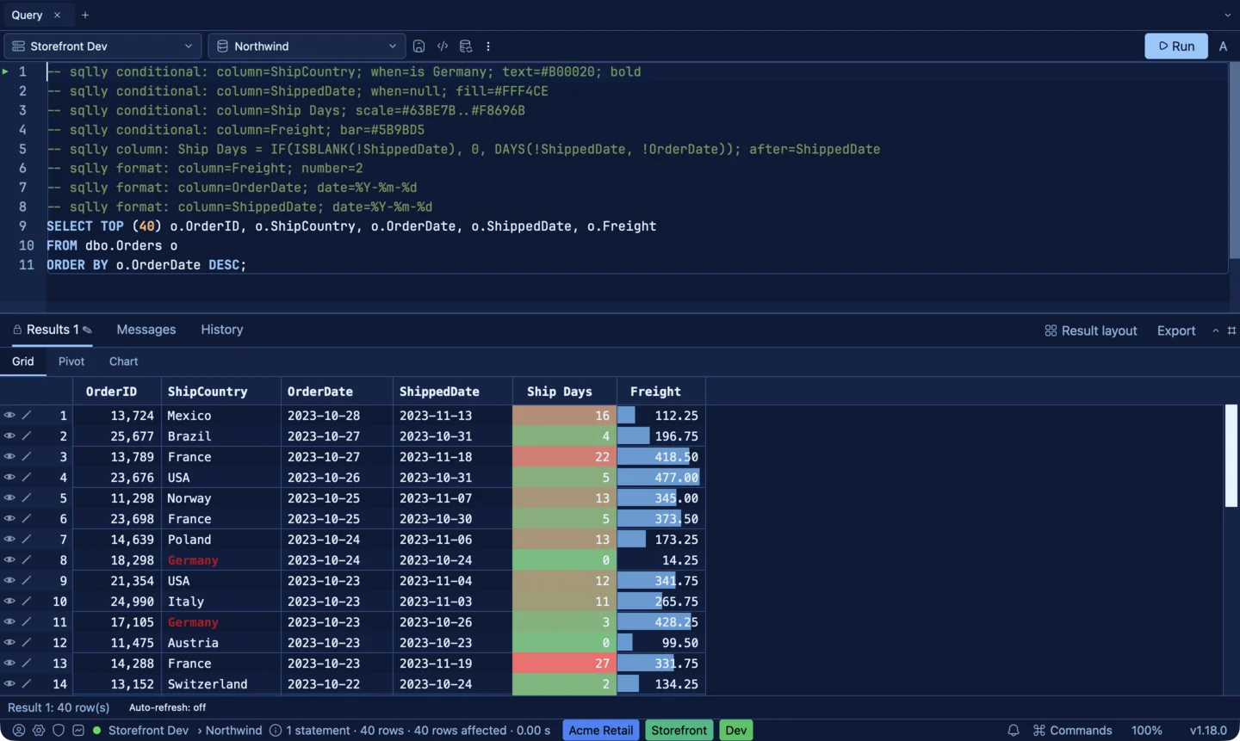The height and width of the screenshot is (741, 1240).
Task: Click the results grid vertical scrollbar
Action: (1231, 456)
